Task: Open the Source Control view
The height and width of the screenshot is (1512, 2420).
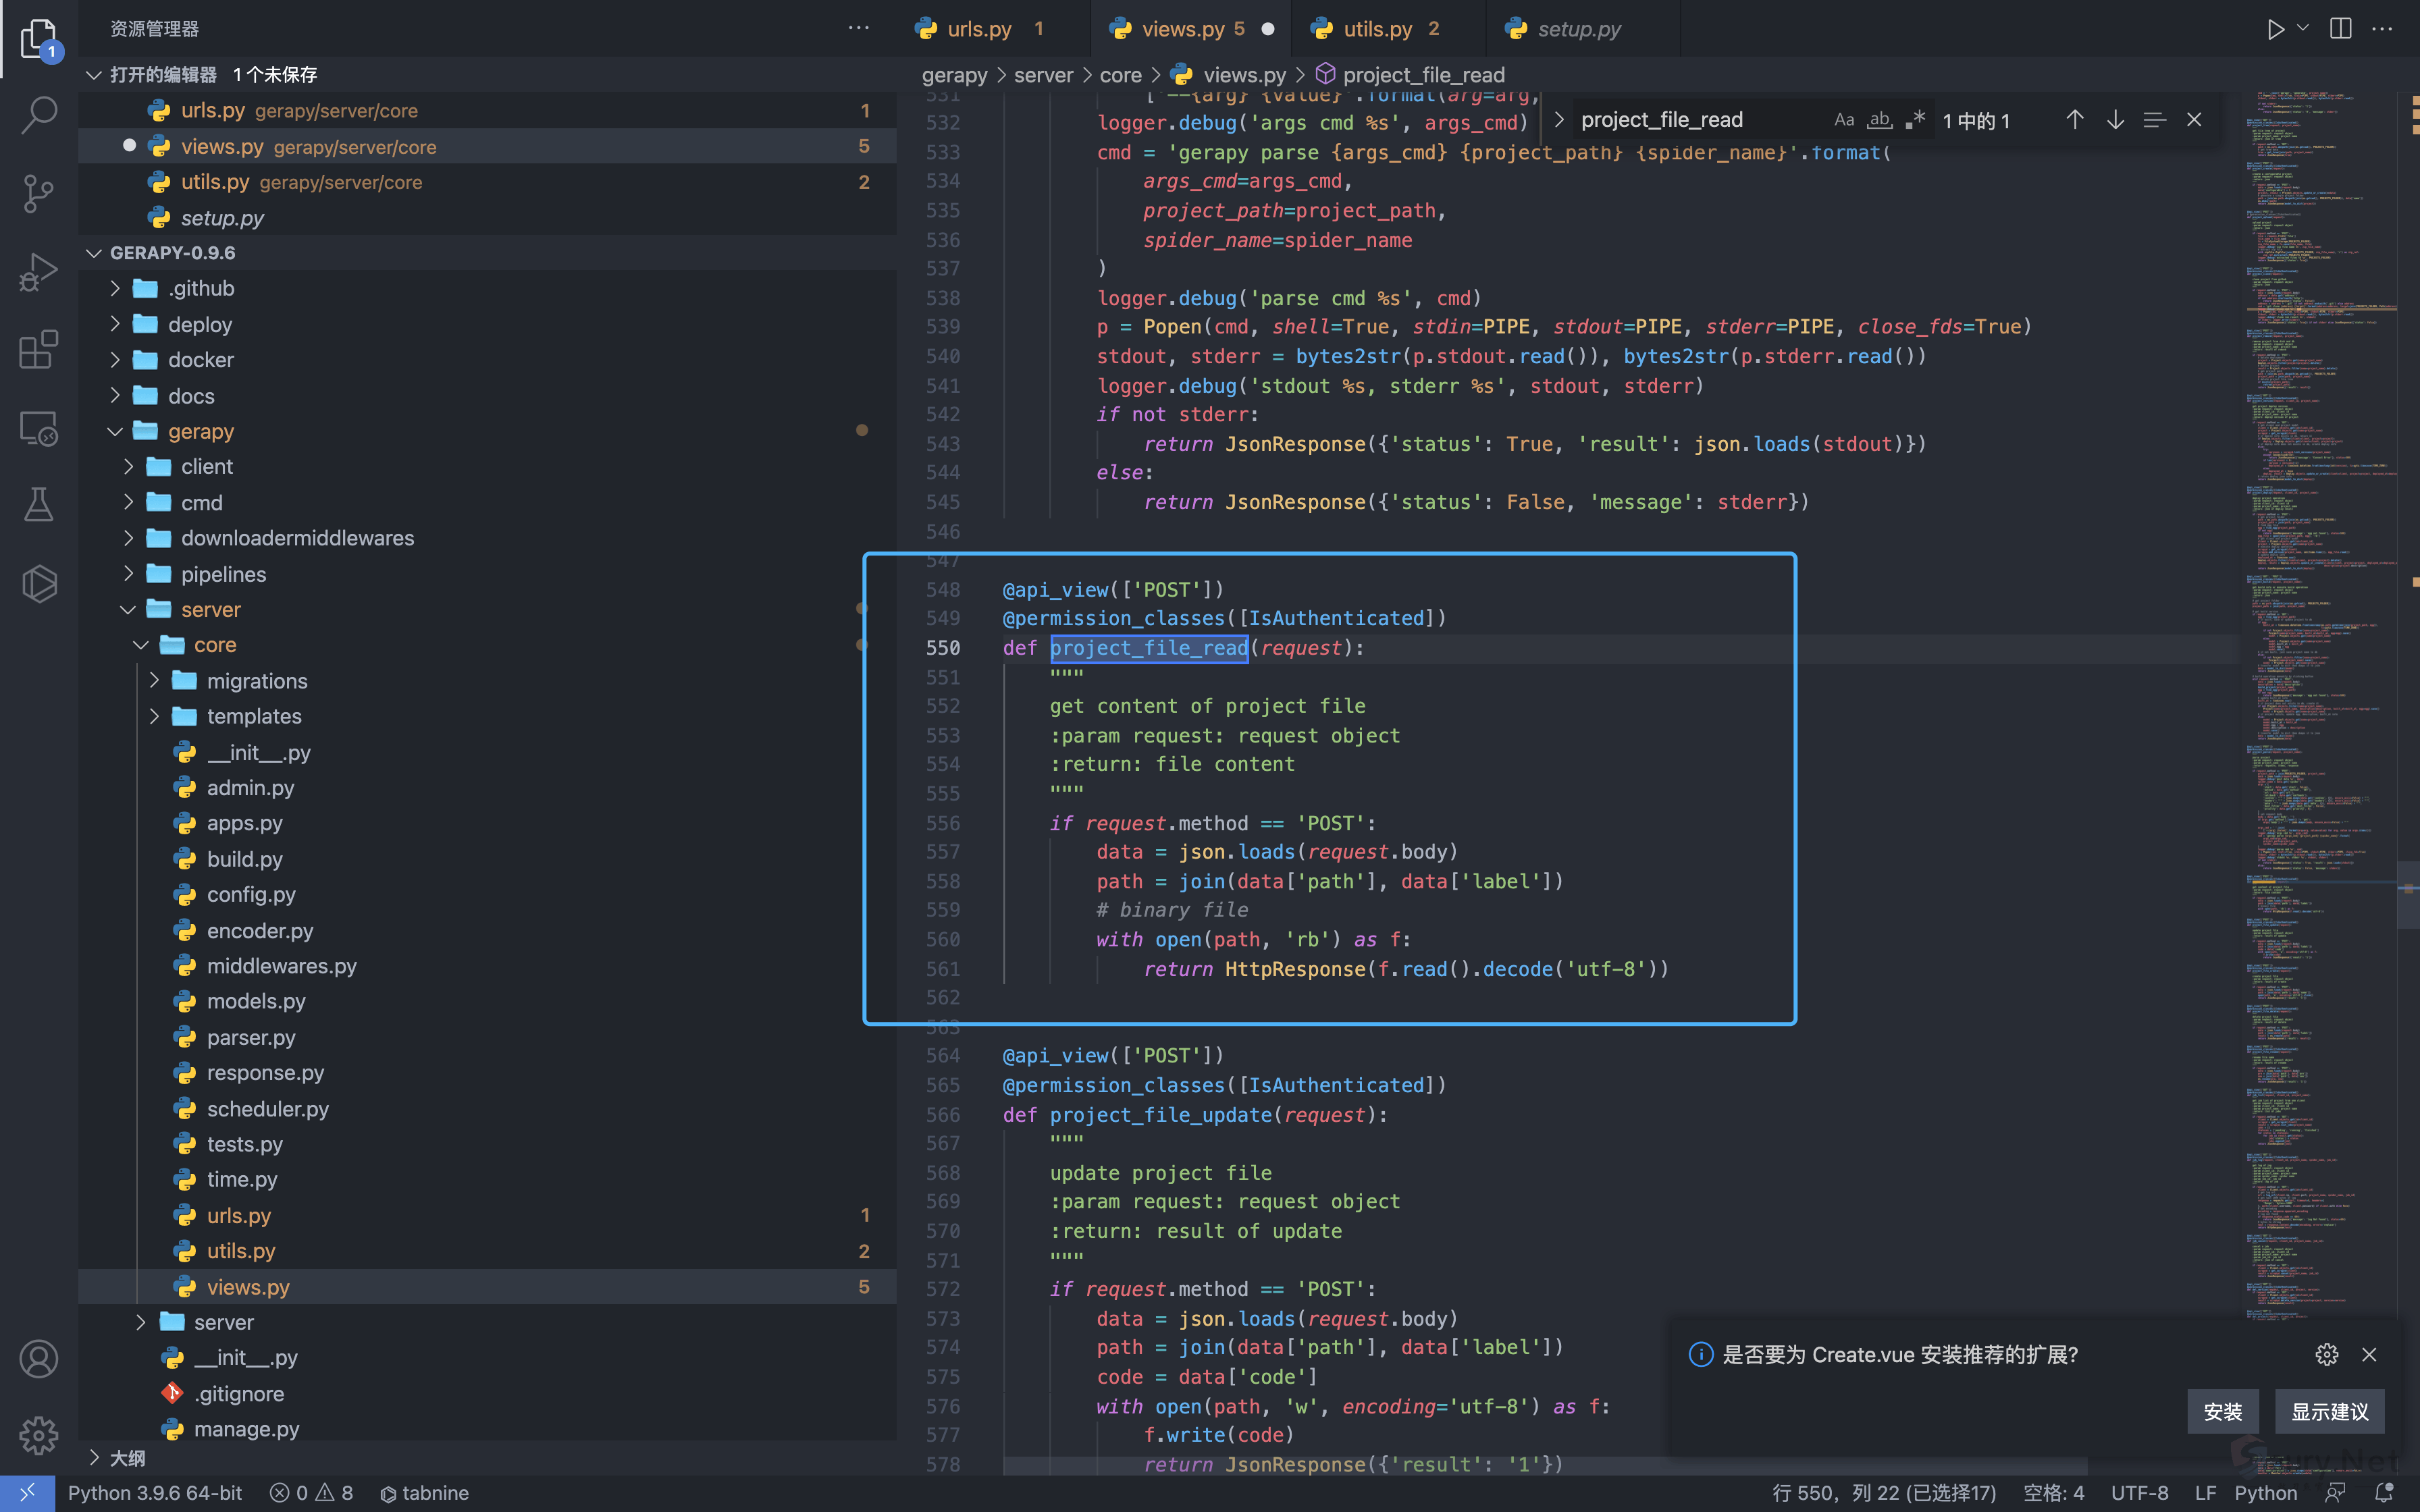Action: [x=38, y=193]
